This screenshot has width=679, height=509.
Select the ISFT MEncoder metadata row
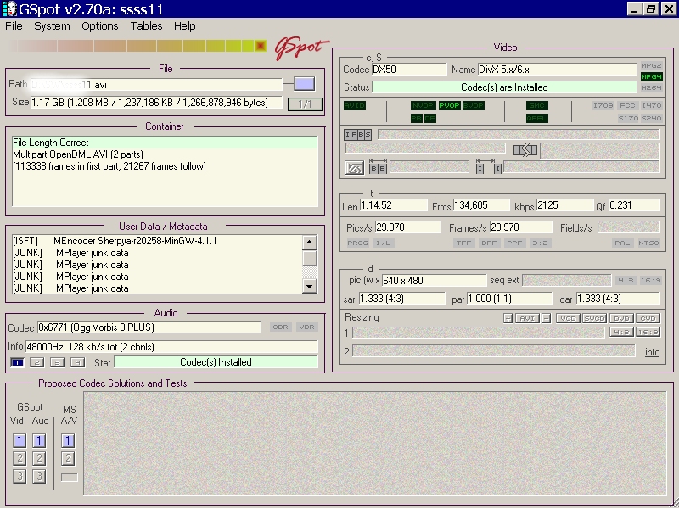tap(157, 241)
